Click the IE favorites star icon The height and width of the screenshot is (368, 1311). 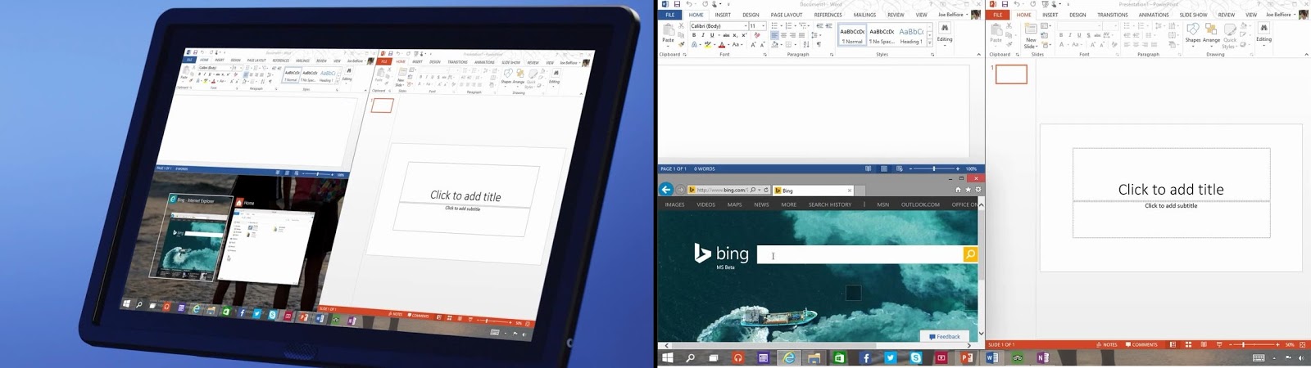coord(968,190)
